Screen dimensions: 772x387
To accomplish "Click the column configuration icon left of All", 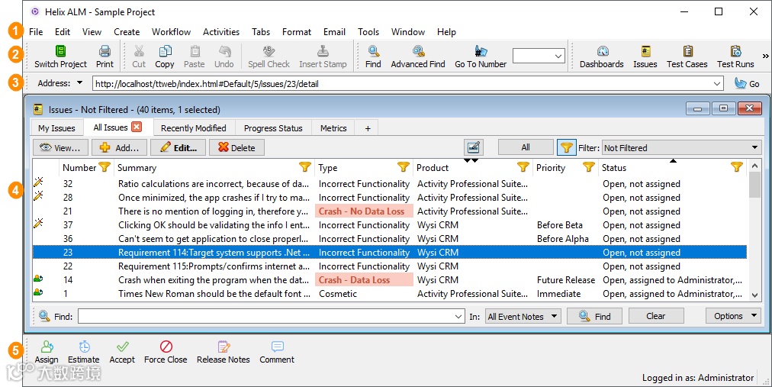I will [473, 147].
